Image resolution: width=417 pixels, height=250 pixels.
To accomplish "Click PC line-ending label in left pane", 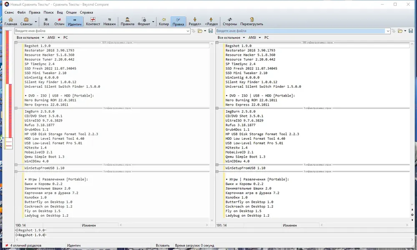I will [x=65, y=38].
